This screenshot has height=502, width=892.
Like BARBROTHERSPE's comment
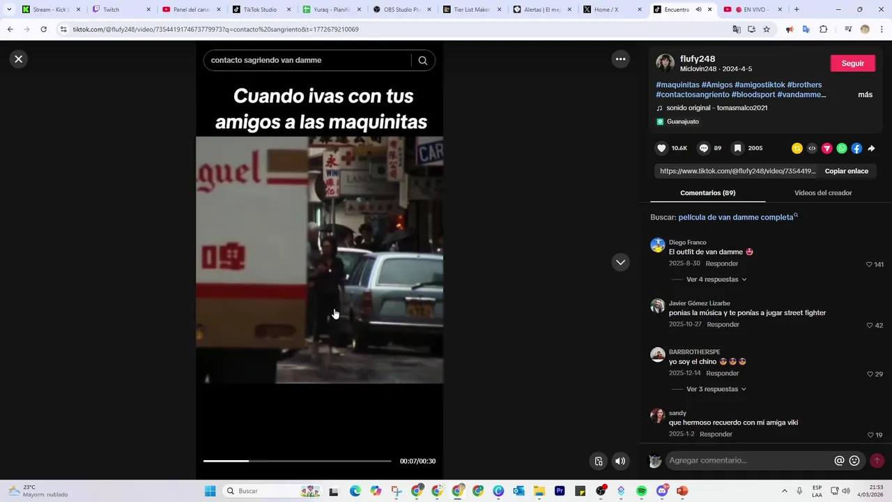coord(869,374)
